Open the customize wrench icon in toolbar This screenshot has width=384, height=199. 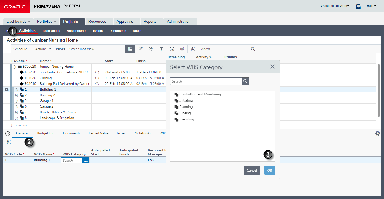click(193, 49)
